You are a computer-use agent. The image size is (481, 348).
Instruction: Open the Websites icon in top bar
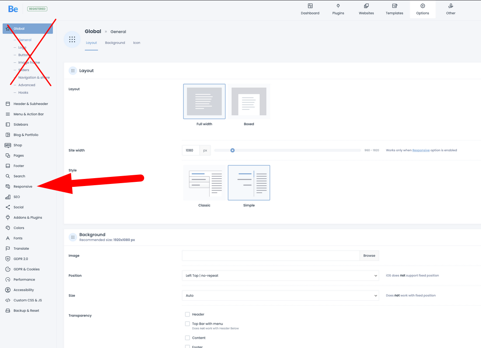[x=366, y=6]
